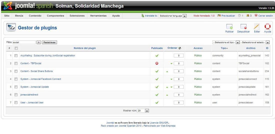Click Público access for Content - TBFSocial
The height and width of the screenshot is (134, 275).
pos(198,63)
